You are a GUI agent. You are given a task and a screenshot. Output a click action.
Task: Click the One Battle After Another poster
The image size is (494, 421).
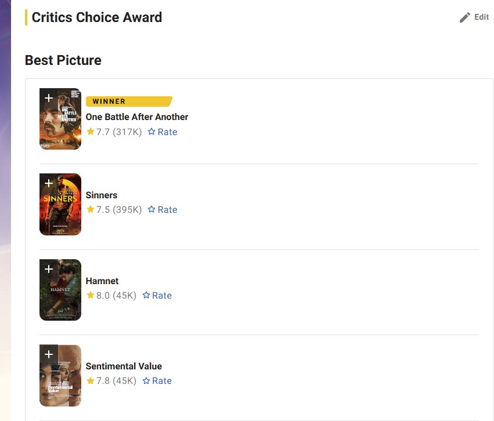pos(60,124)
